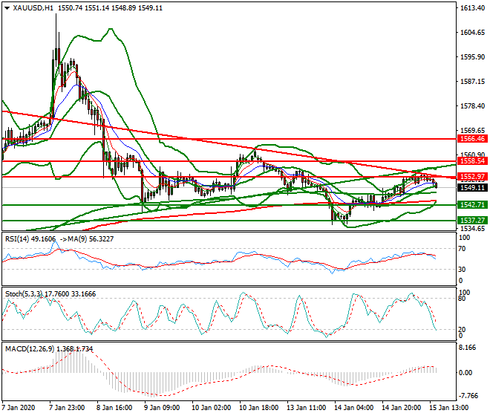The width and height of the screenshot is (490, 416).
Task: Select the black 1549.11 current price label
Action: tap(472, 188)
